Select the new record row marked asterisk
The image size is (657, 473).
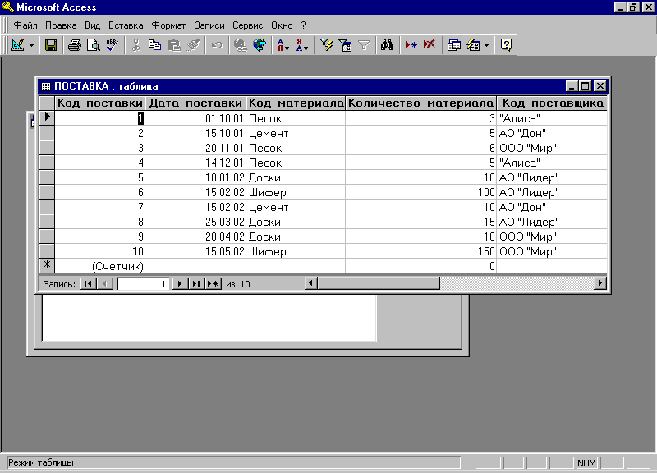tap(47, 265)
